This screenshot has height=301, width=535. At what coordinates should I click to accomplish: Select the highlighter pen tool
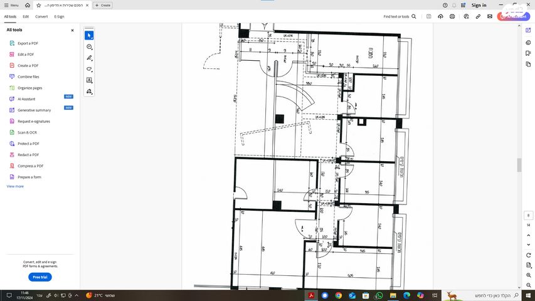click(89, 58)
